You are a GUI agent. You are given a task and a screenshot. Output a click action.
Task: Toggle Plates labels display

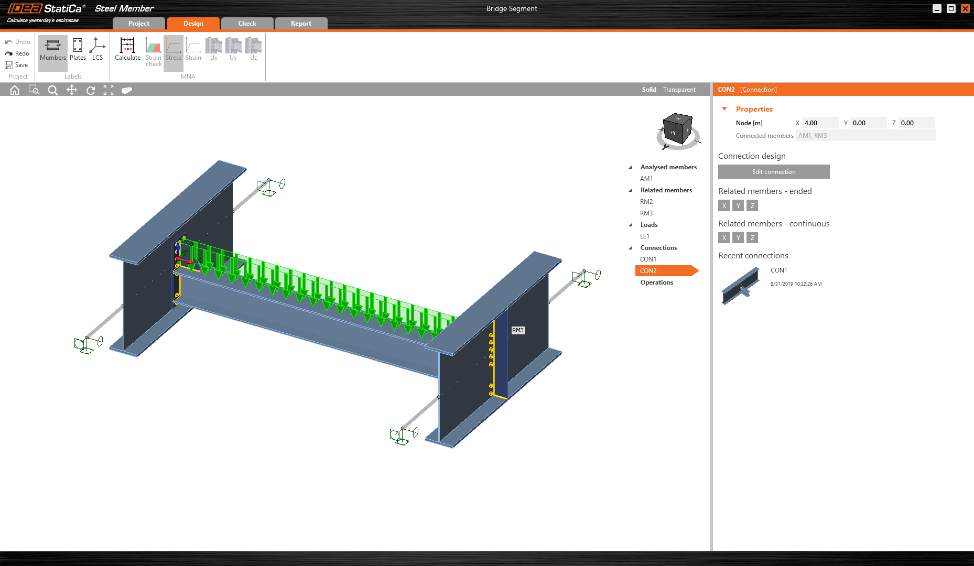click(x=78, y=49)
